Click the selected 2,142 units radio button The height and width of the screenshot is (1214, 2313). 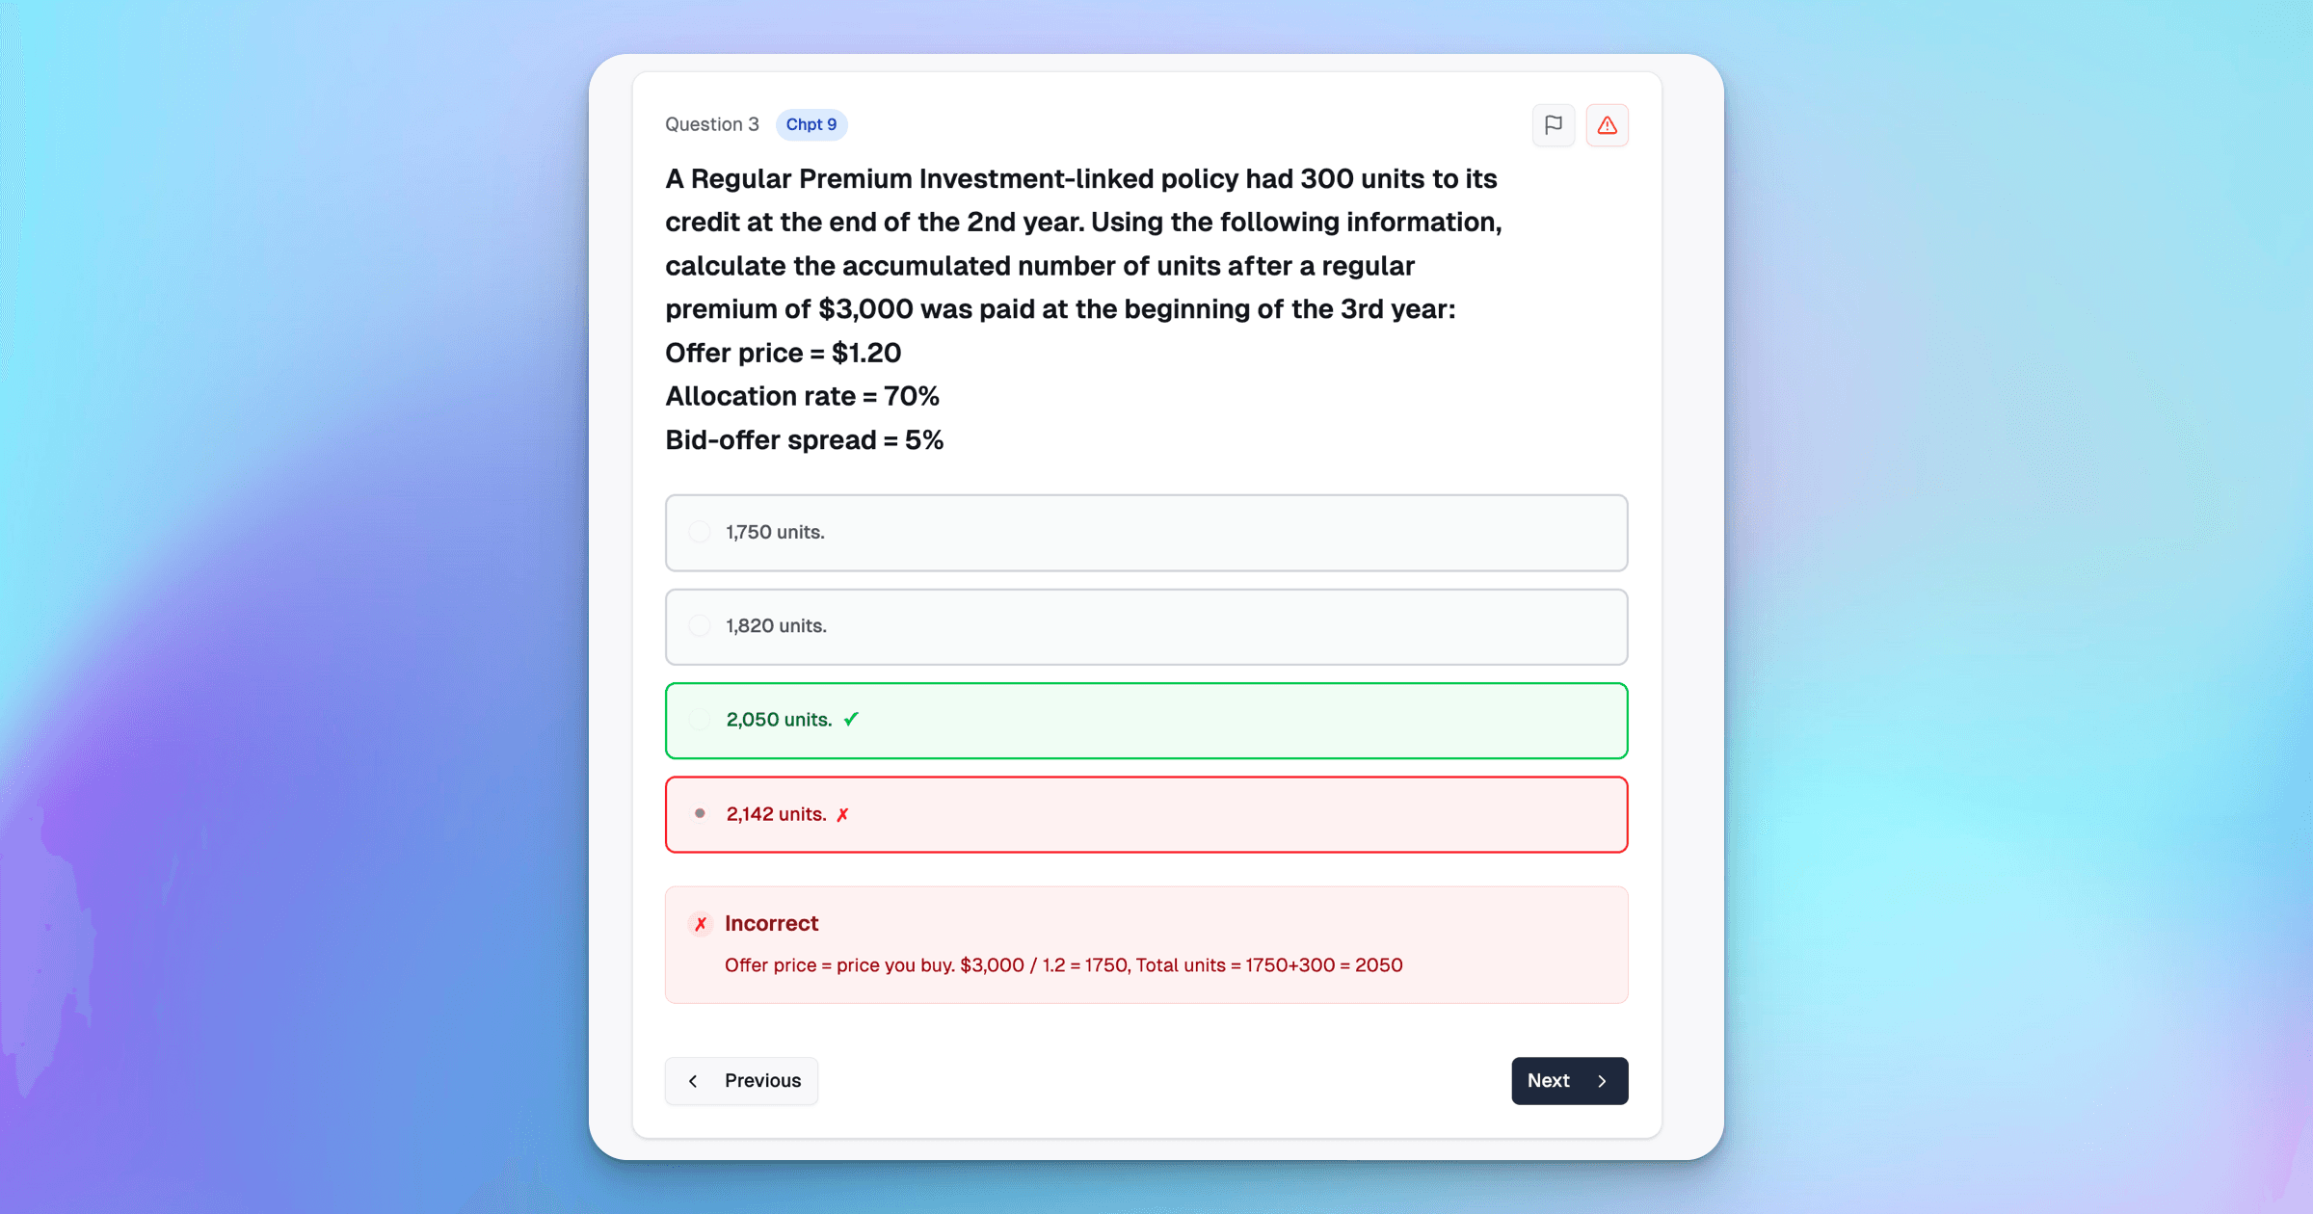coord(700,814)
